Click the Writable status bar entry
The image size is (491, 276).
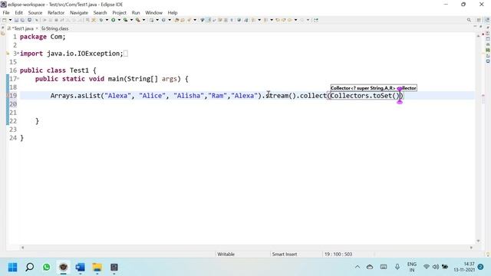[226, 254]
